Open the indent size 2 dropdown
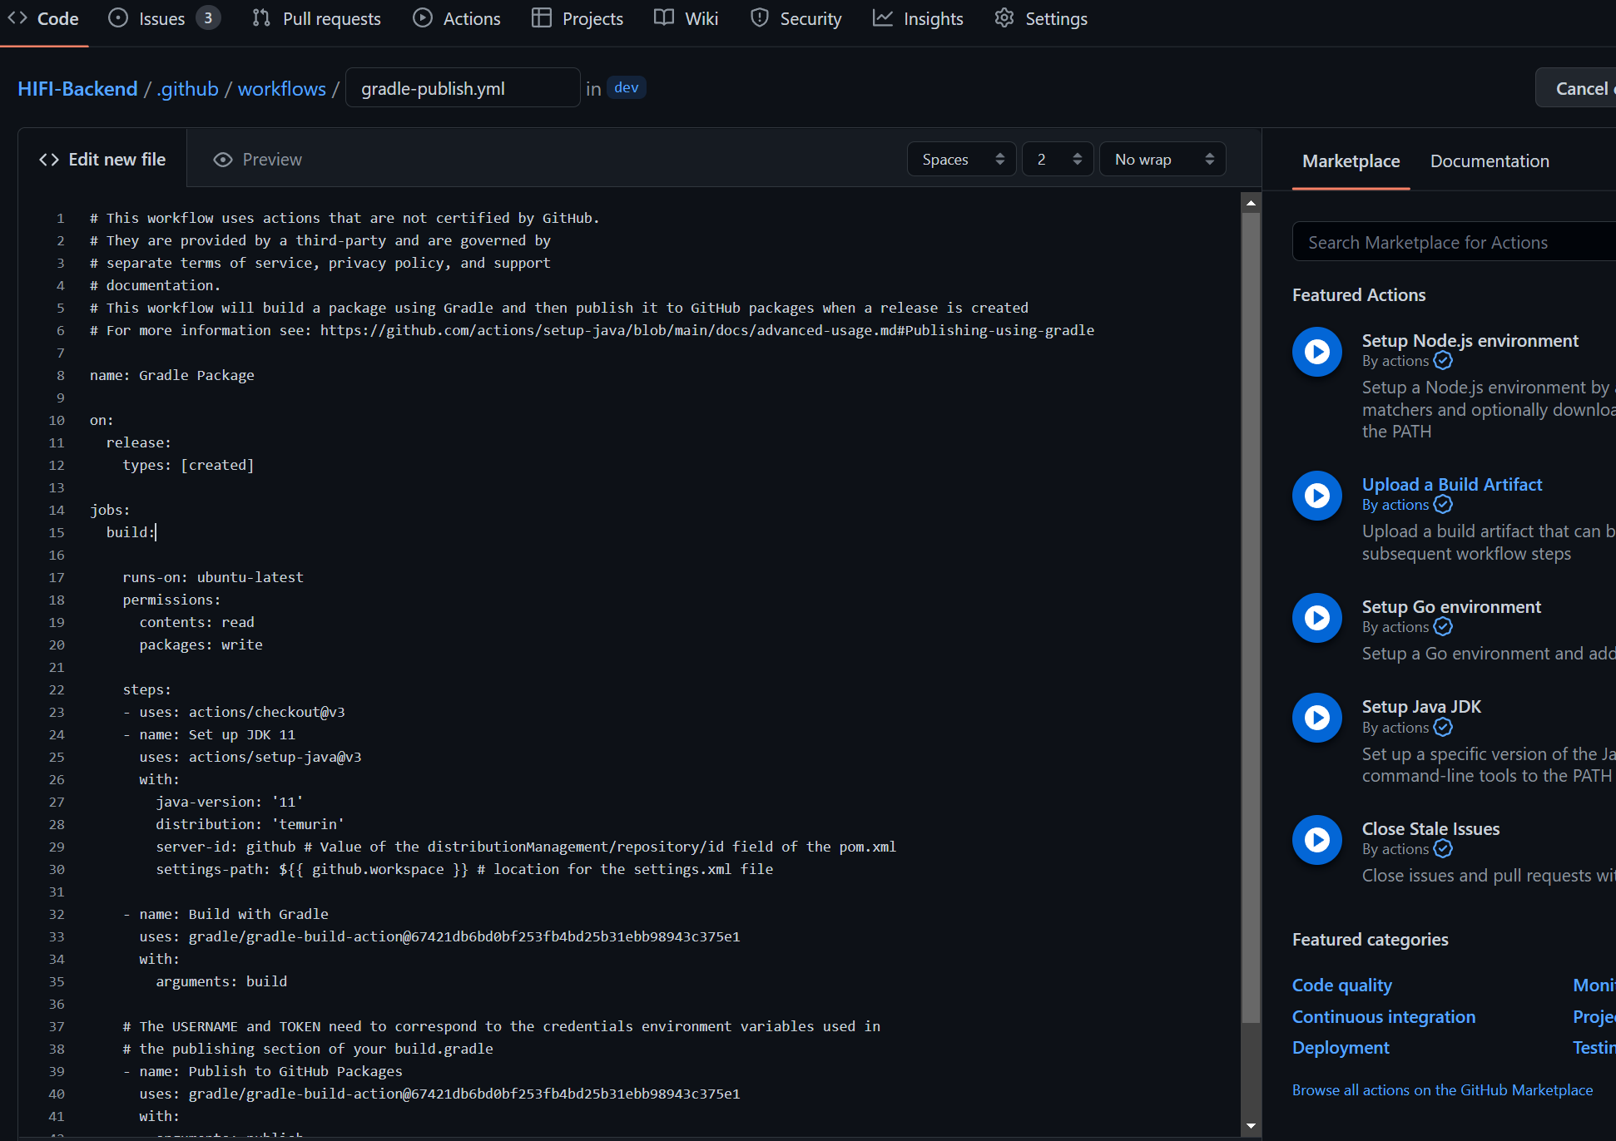 click(x=1057, y=160)
